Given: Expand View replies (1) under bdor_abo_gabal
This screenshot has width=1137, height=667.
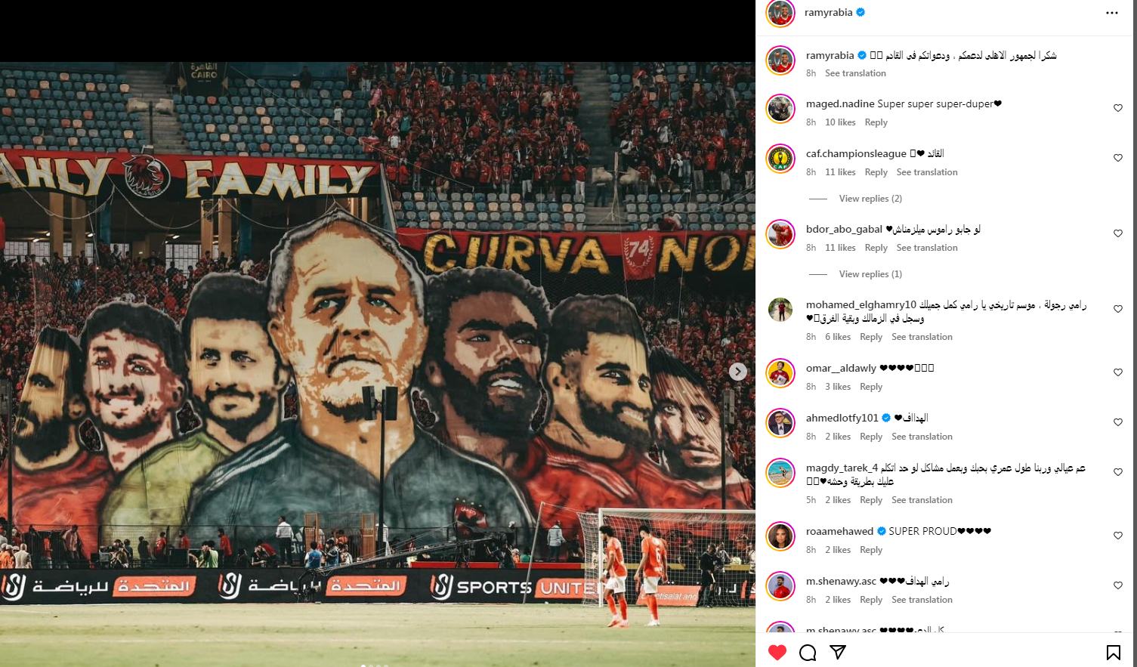Looking at the screenshot, I should [870, 274].
